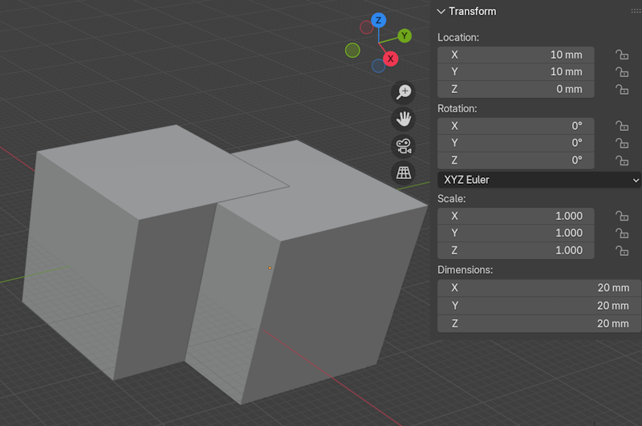Click the hand pan view icon
This screenshot has height=426, width=642.
403,120
